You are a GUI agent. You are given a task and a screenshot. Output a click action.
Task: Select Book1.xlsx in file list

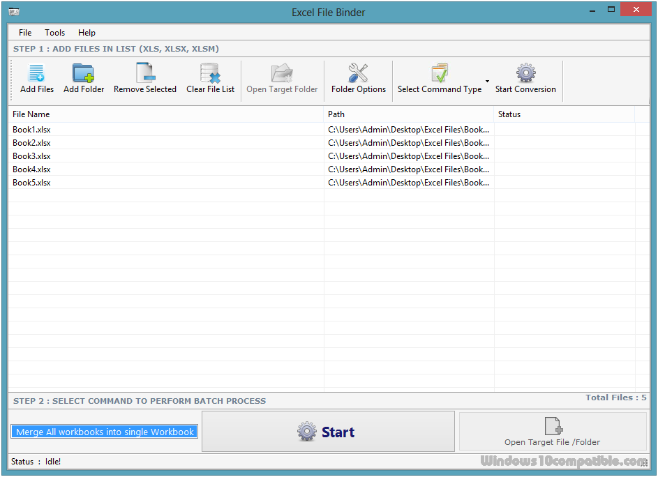tap(31, 130)
